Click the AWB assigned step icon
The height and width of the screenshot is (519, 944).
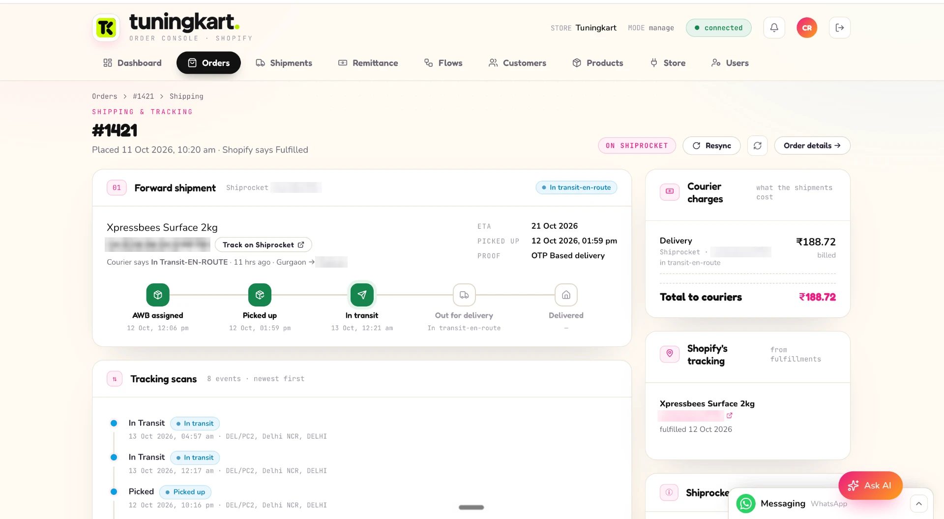pyautogui.click(x=158, y=295)
